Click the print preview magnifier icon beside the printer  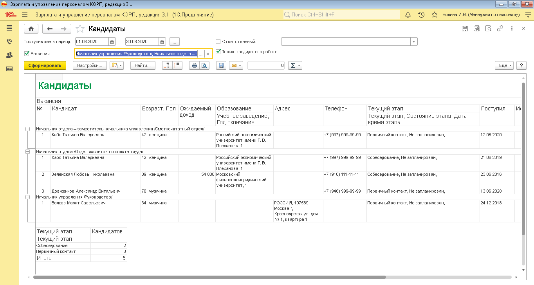click(x=204, y=66)
